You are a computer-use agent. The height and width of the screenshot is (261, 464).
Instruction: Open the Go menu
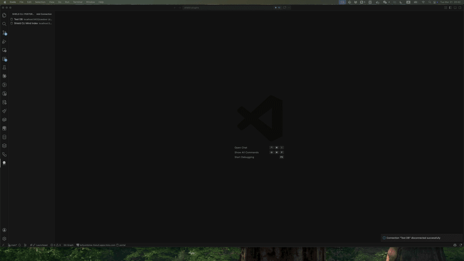tap(59, 2)
